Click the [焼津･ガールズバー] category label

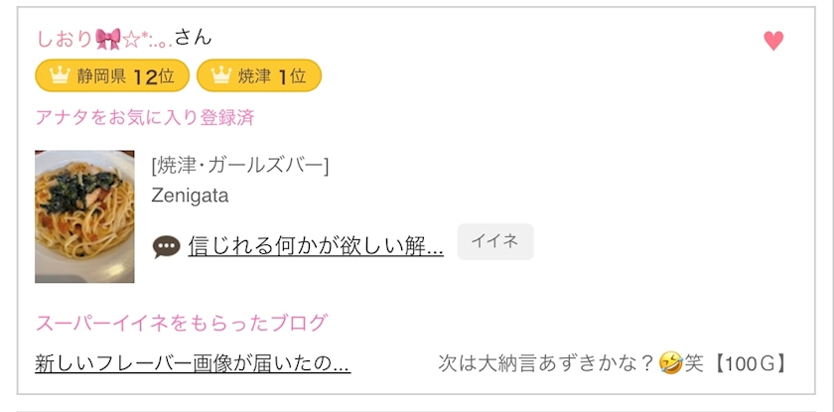[x=239, y=165]
